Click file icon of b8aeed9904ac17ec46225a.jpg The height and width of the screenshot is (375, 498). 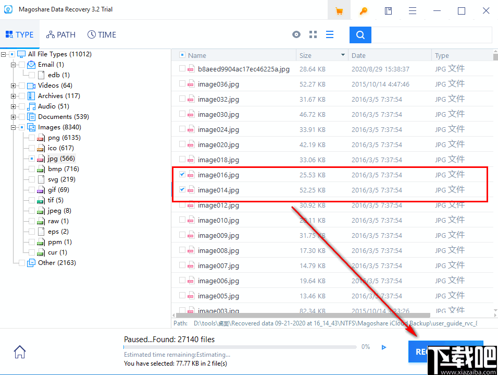191,69
